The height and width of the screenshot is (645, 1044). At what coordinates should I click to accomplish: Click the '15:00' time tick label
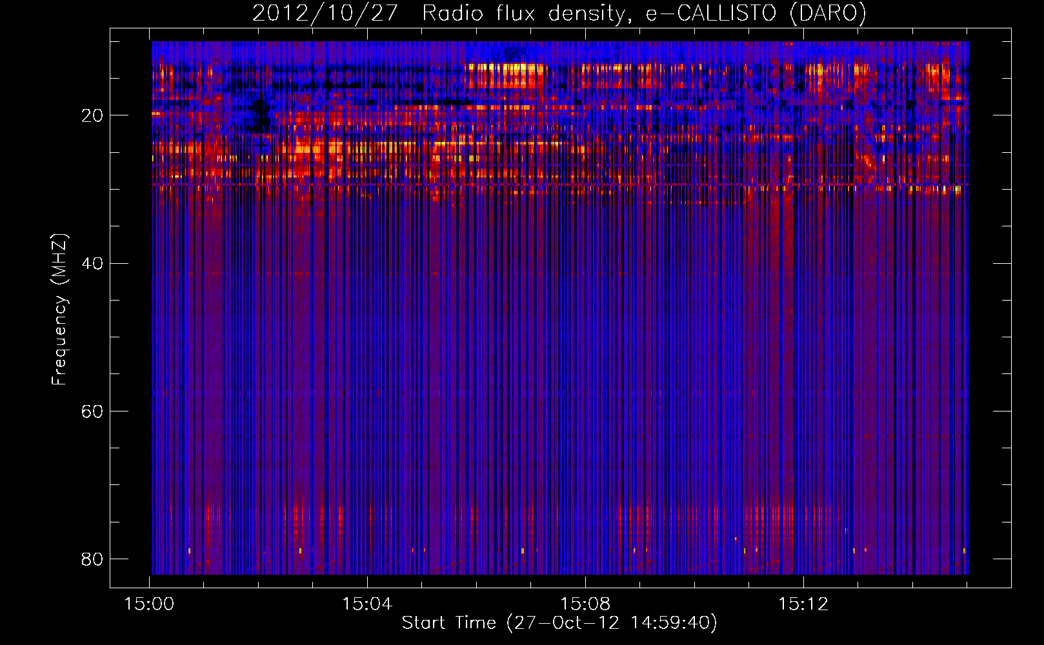pyautogui.click(x=149, y=604)
